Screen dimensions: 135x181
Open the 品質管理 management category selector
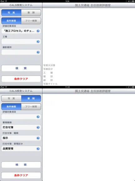click(21, 149)
